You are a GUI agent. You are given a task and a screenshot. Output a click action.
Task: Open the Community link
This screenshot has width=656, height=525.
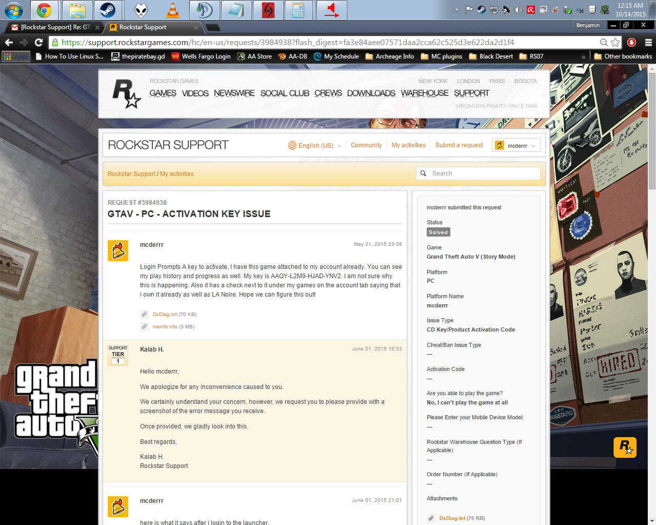pos(366,145)
